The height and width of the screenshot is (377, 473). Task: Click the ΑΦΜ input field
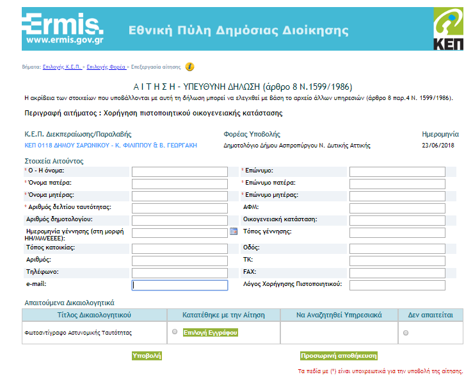397,208
